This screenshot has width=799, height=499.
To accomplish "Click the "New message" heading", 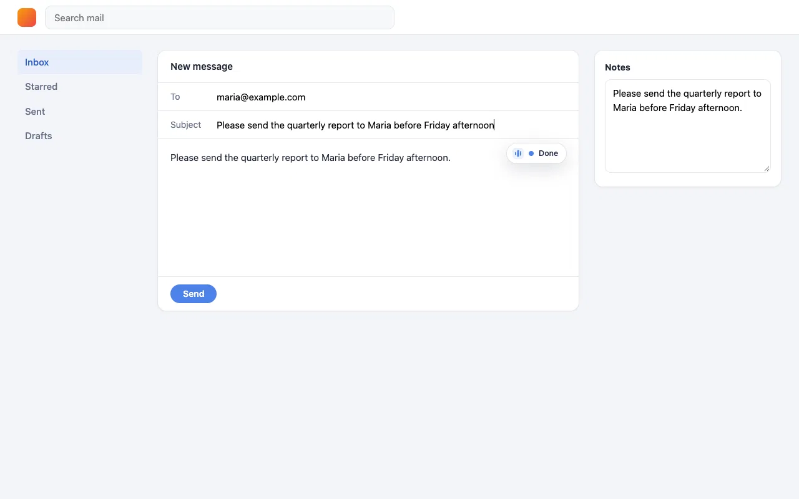I will (x=202, y=67).
